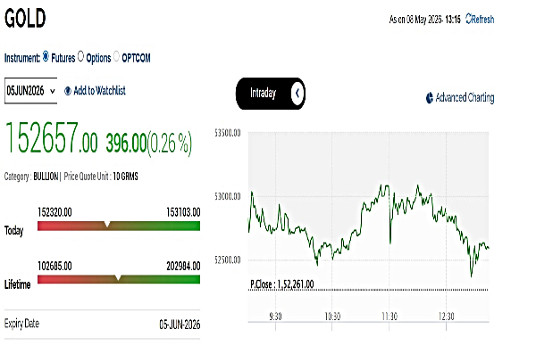
Task: Click today's low value 152320.00
Action: 54,212
